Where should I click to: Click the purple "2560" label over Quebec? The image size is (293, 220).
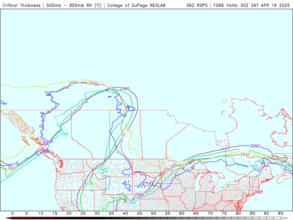pyautogui.click(x=255, y=146)
